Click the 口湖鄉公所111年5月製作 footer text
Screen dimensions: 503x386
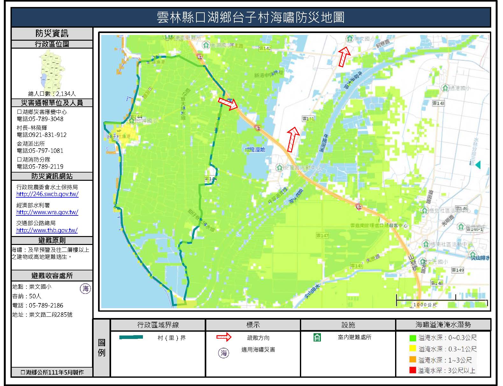click(x=52, y=372)
